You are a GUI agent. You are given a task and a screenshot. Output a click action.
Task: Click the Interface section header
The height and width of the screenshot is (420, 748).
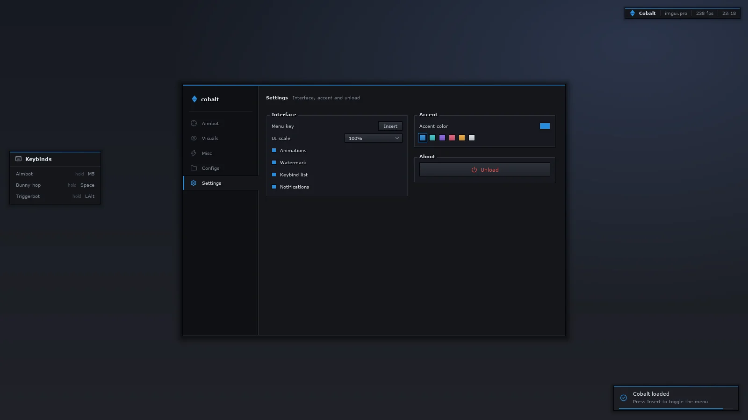point(284,114)
